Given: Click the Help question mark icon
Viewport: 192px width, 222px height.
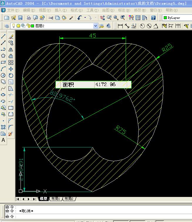Looking at the screenshot, I should coord(153,18).
